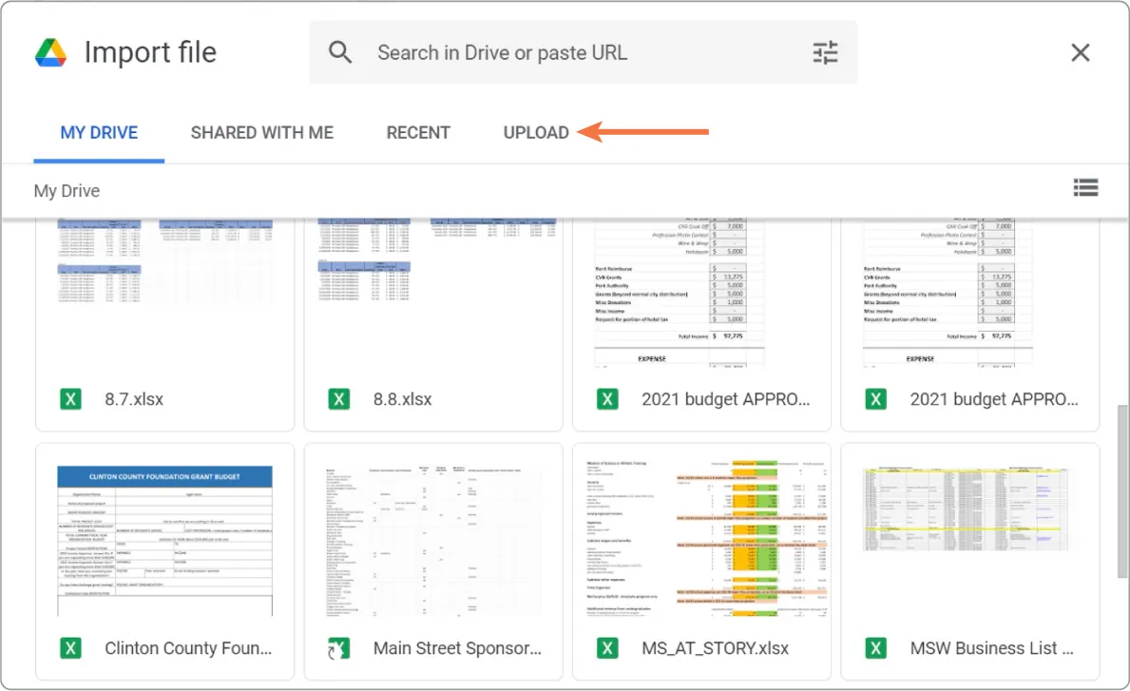Viewport: 1130px width, 691px height.
Task: Open advanced search filter options icon
Action: pos(824,52)
